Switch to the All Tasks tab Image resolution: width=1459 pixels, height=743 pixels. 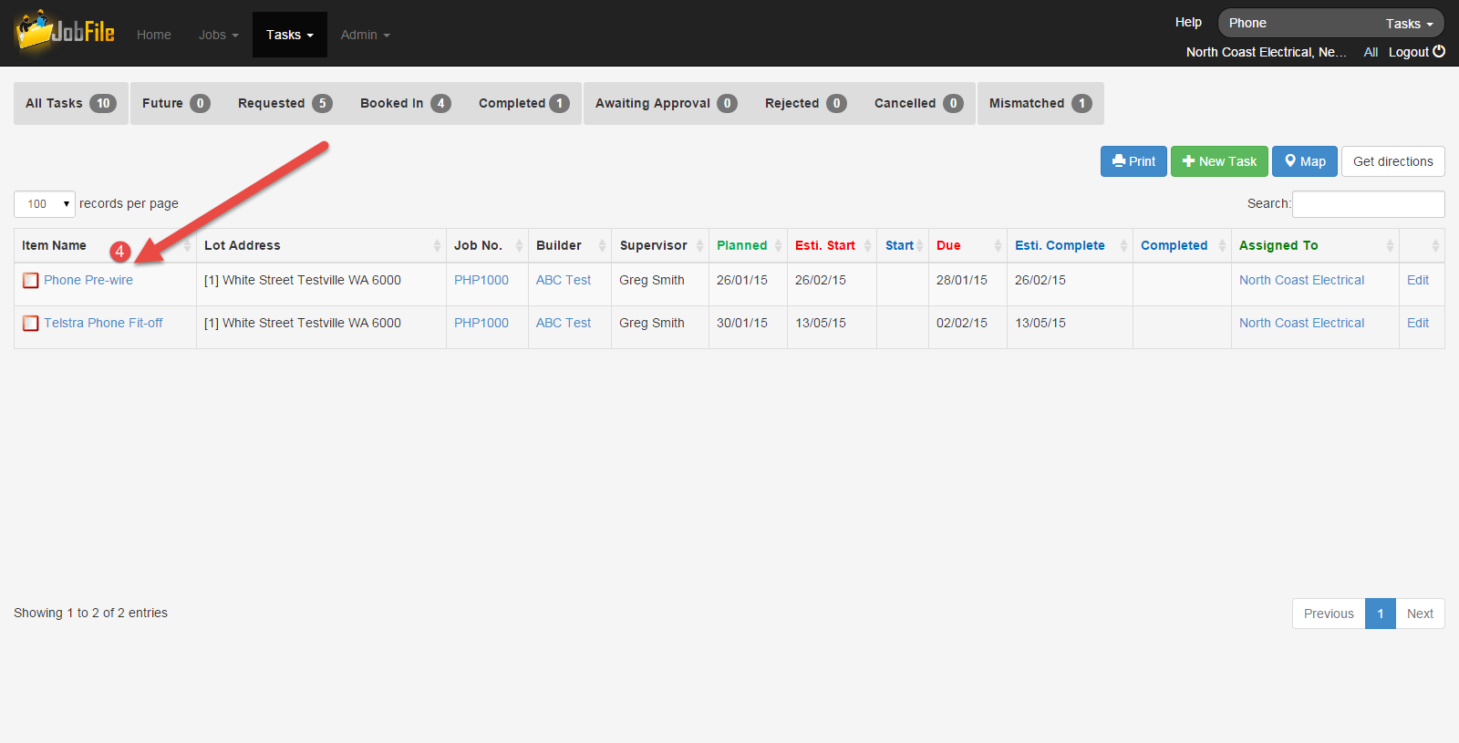pyautogui.click(x=71, y=103)
